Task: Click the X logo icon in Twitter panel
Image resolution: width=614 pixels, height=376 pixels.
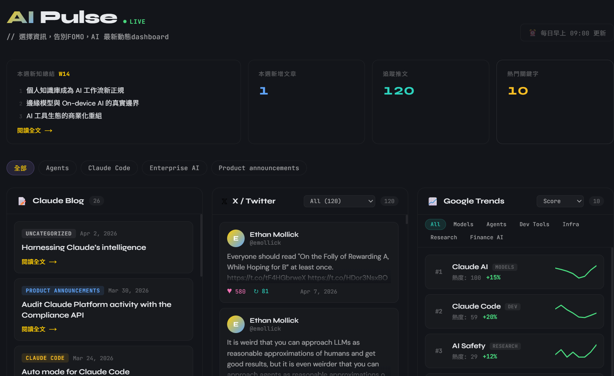Action: (x=224, y=201)
